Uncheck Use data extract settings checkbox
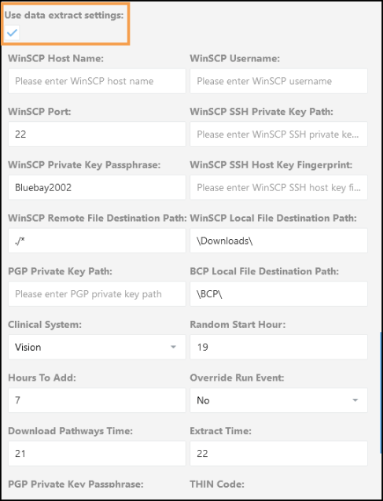 12,32
